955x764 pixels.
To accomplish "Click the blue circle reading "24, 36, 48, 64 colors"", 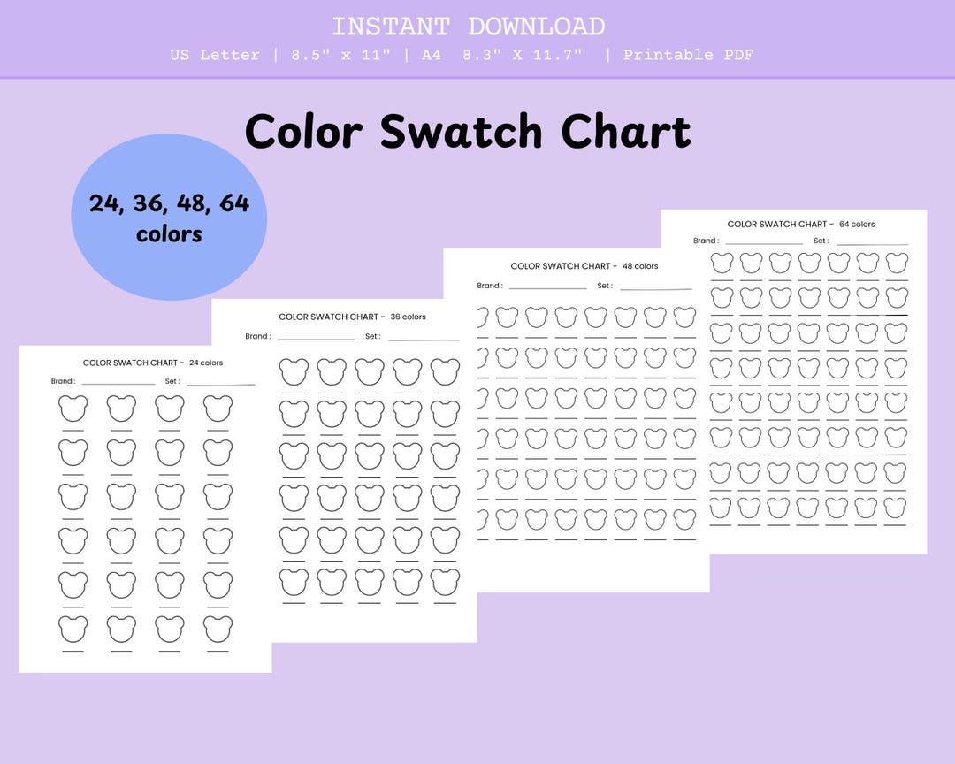I will tap(169, 217).
